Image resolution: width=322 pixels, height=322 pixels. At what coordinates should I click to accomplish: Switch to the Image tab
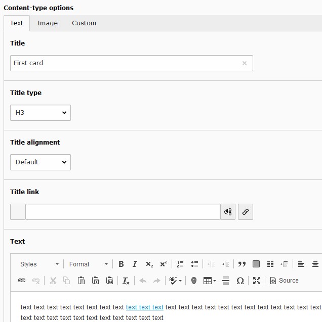48,23
